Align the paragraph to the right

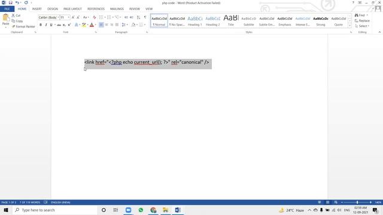tap(112, 25)
